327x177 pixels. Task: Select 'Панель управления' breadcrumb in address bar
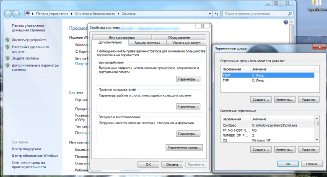coord(52,13)
